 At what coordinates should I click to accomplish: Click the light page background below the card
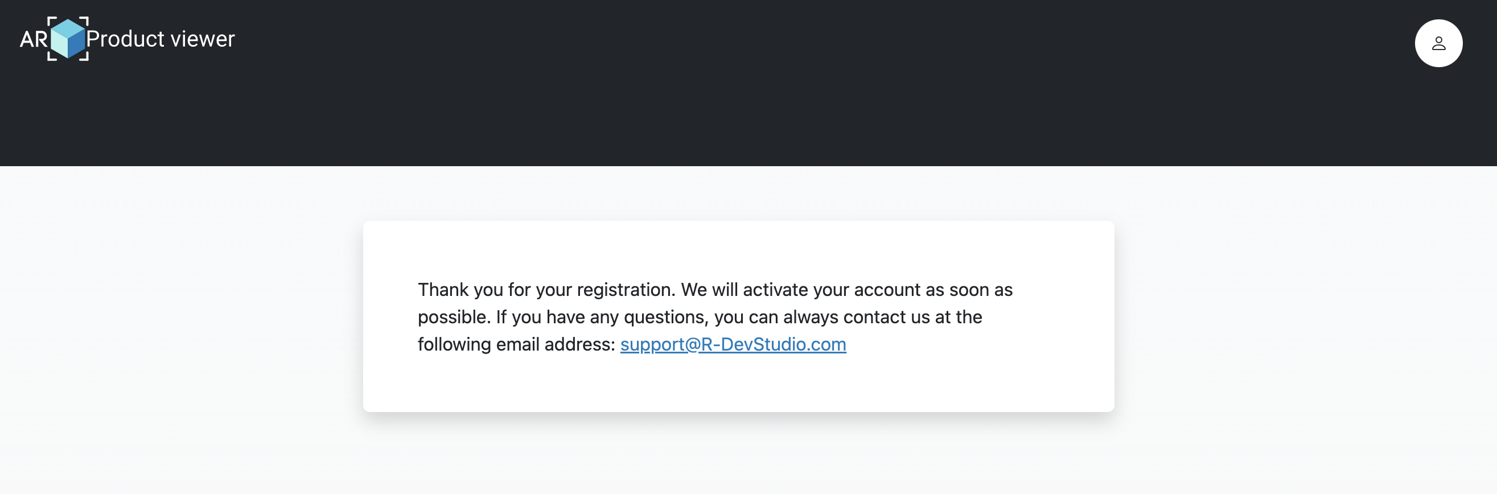pos(738,456)
